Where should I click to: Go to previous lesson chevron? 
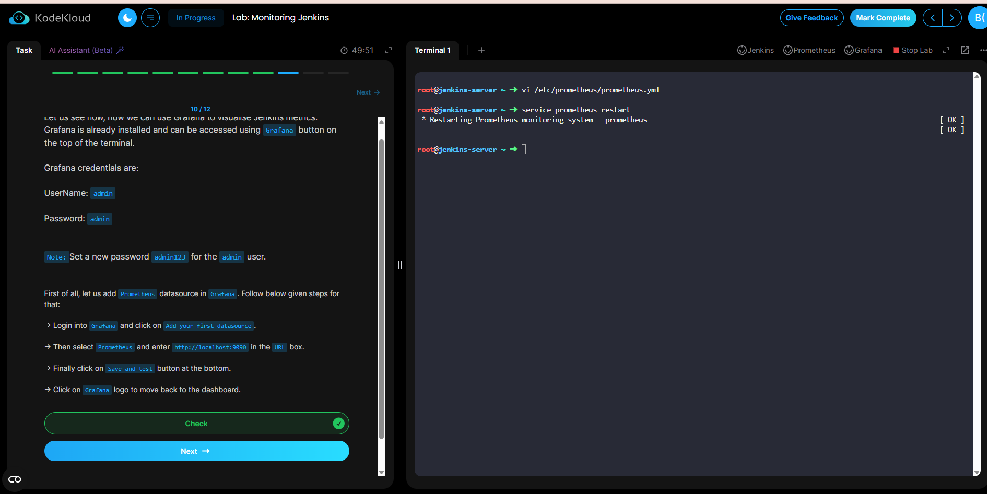click(933, 18)
